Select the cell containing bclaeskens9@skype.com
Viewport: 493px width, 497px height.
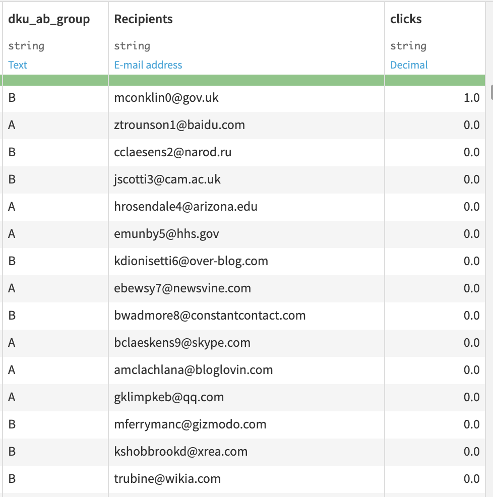point(182,343)
